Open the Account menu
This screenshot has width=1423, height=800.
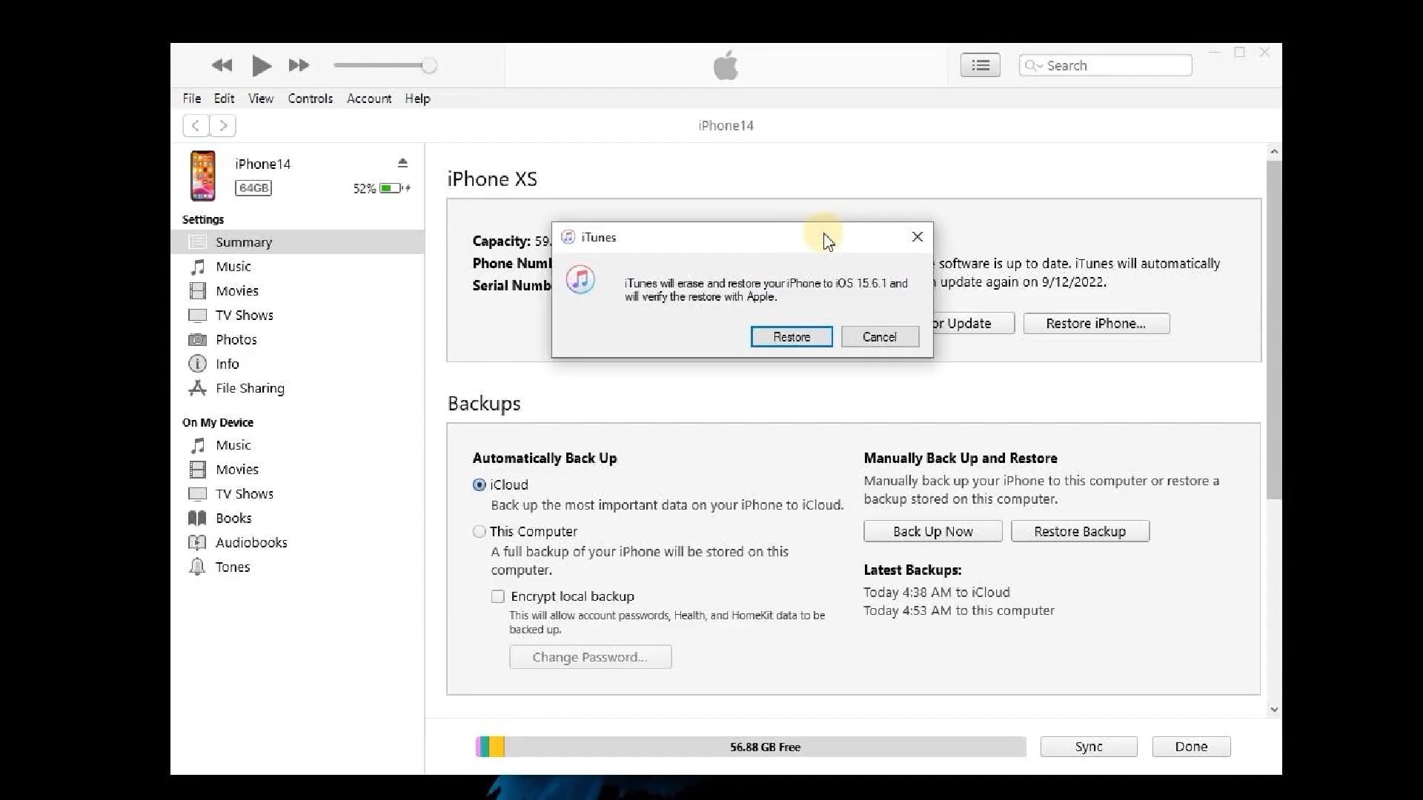click(x=368, y=99)
